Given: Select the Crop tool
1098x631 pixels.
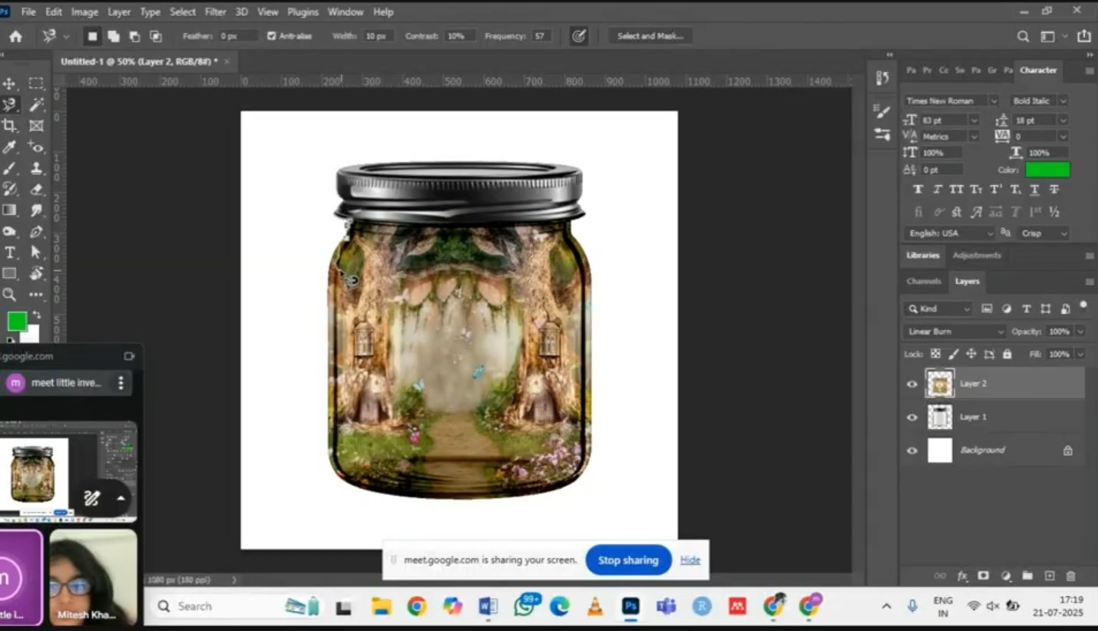Looking at the screenshot, I should (x=9, y=126).
